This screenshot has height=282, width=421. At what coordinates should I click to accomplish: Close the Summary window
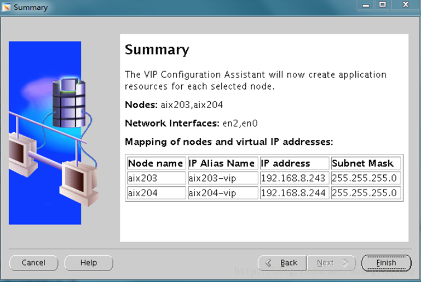pyautogui.click(x=406, y=5)
